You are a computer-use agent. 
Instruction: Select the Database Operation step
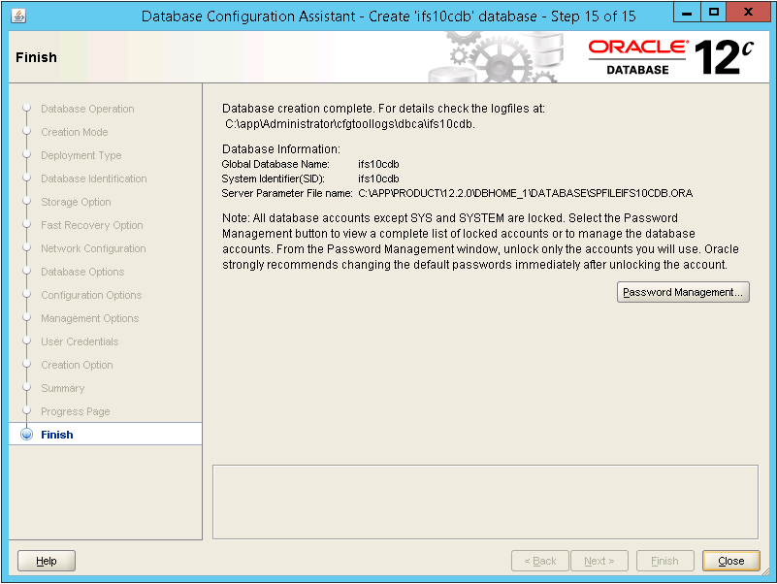pyautogui.click(x=87, y=109)
